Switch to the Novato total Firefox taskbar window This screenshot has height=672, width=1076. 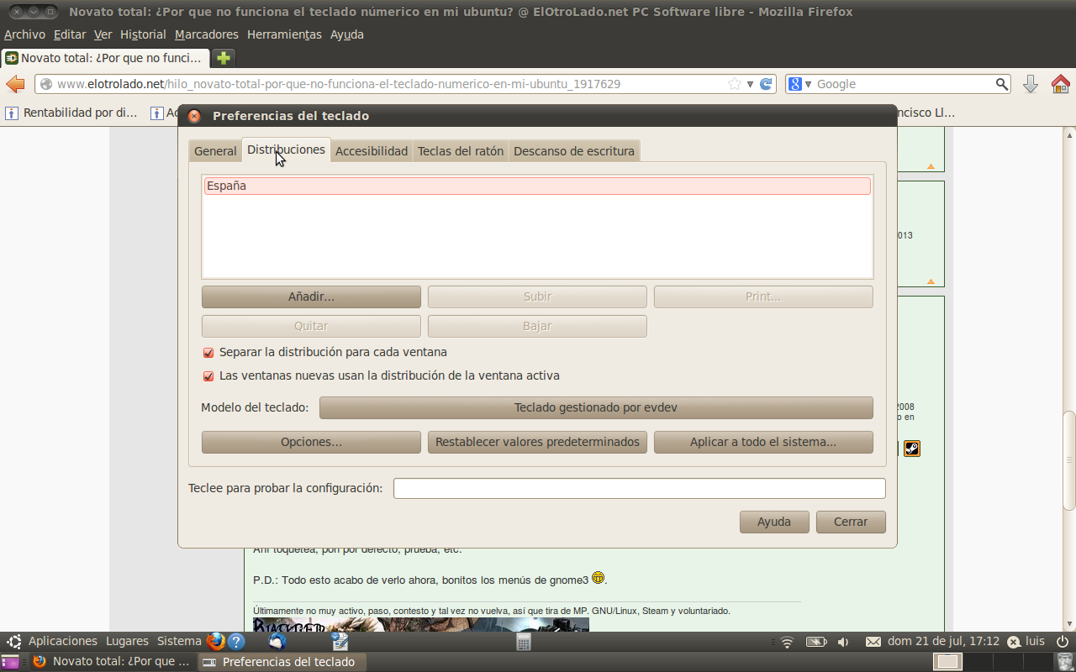[x=112, y=662]
